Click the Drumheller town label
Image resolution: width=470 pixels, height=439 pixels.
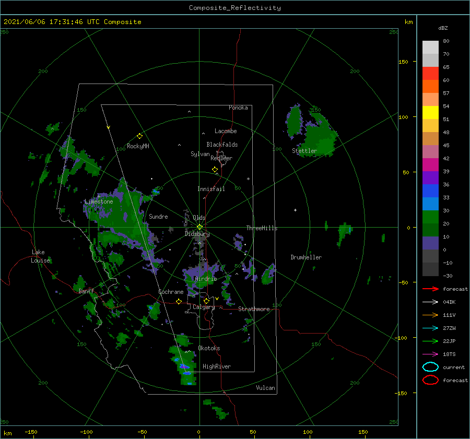(x=306, y=257)
